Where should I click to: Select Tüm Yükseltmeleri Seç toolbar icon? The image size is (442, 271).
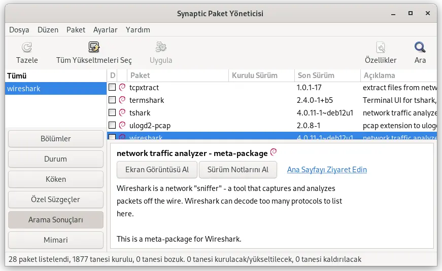point(94,47)
